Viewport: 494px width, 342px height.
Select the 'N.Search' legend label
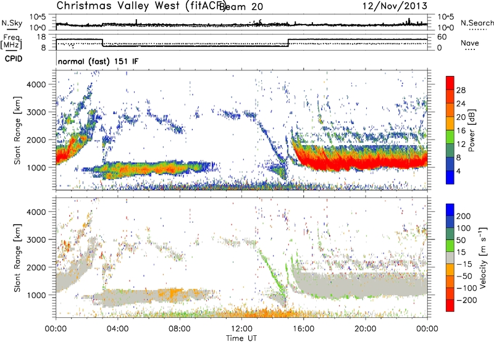[x=477, y=23]
